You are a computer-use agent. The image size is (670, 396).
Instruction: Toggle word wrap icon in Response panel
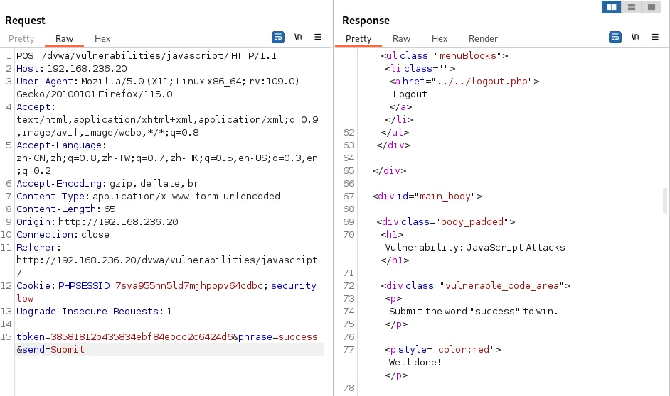pyautogui.click(x=615, y=37)
